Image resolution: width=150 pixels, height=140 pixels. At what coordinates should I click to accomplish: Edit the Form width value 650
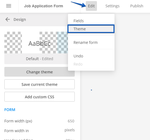71,121
